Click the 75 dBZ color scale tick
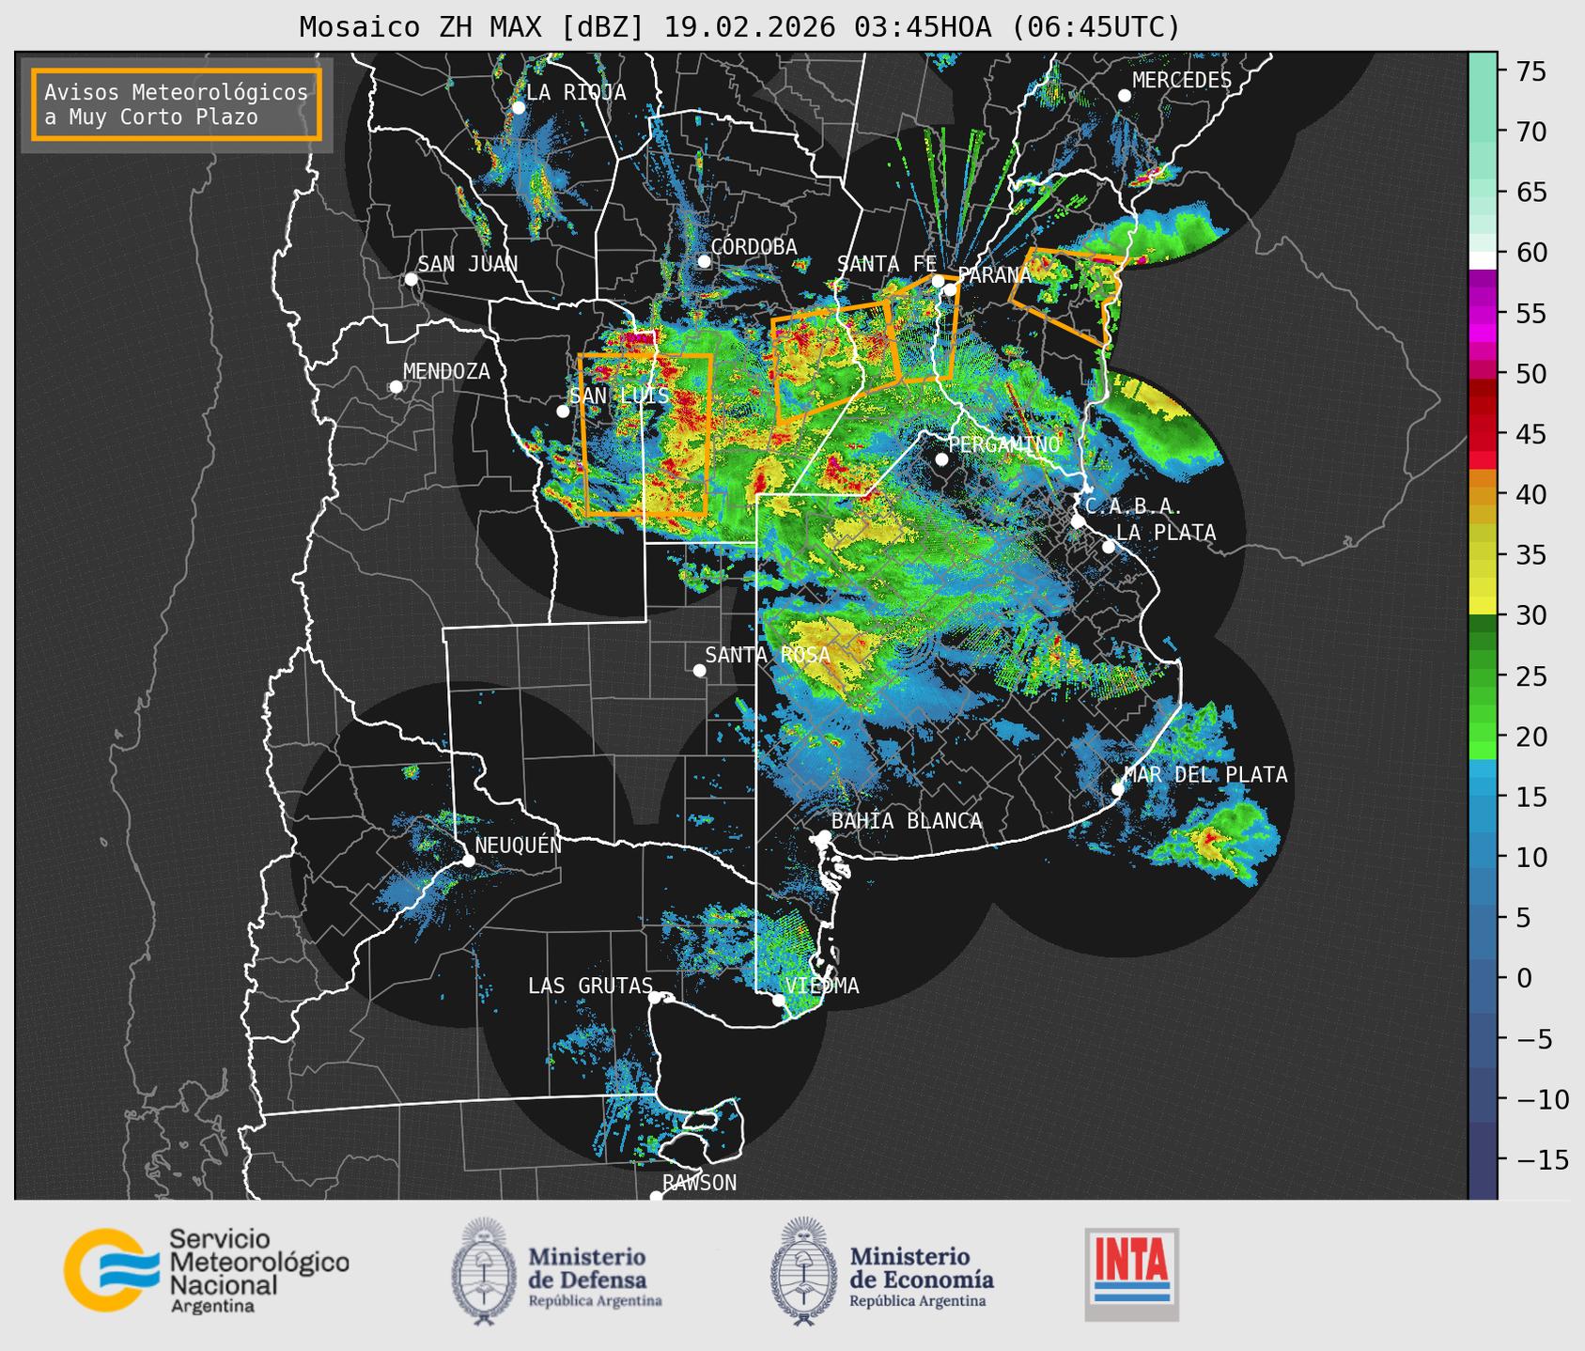1585x1351 pixels. tap(1531, 71)
